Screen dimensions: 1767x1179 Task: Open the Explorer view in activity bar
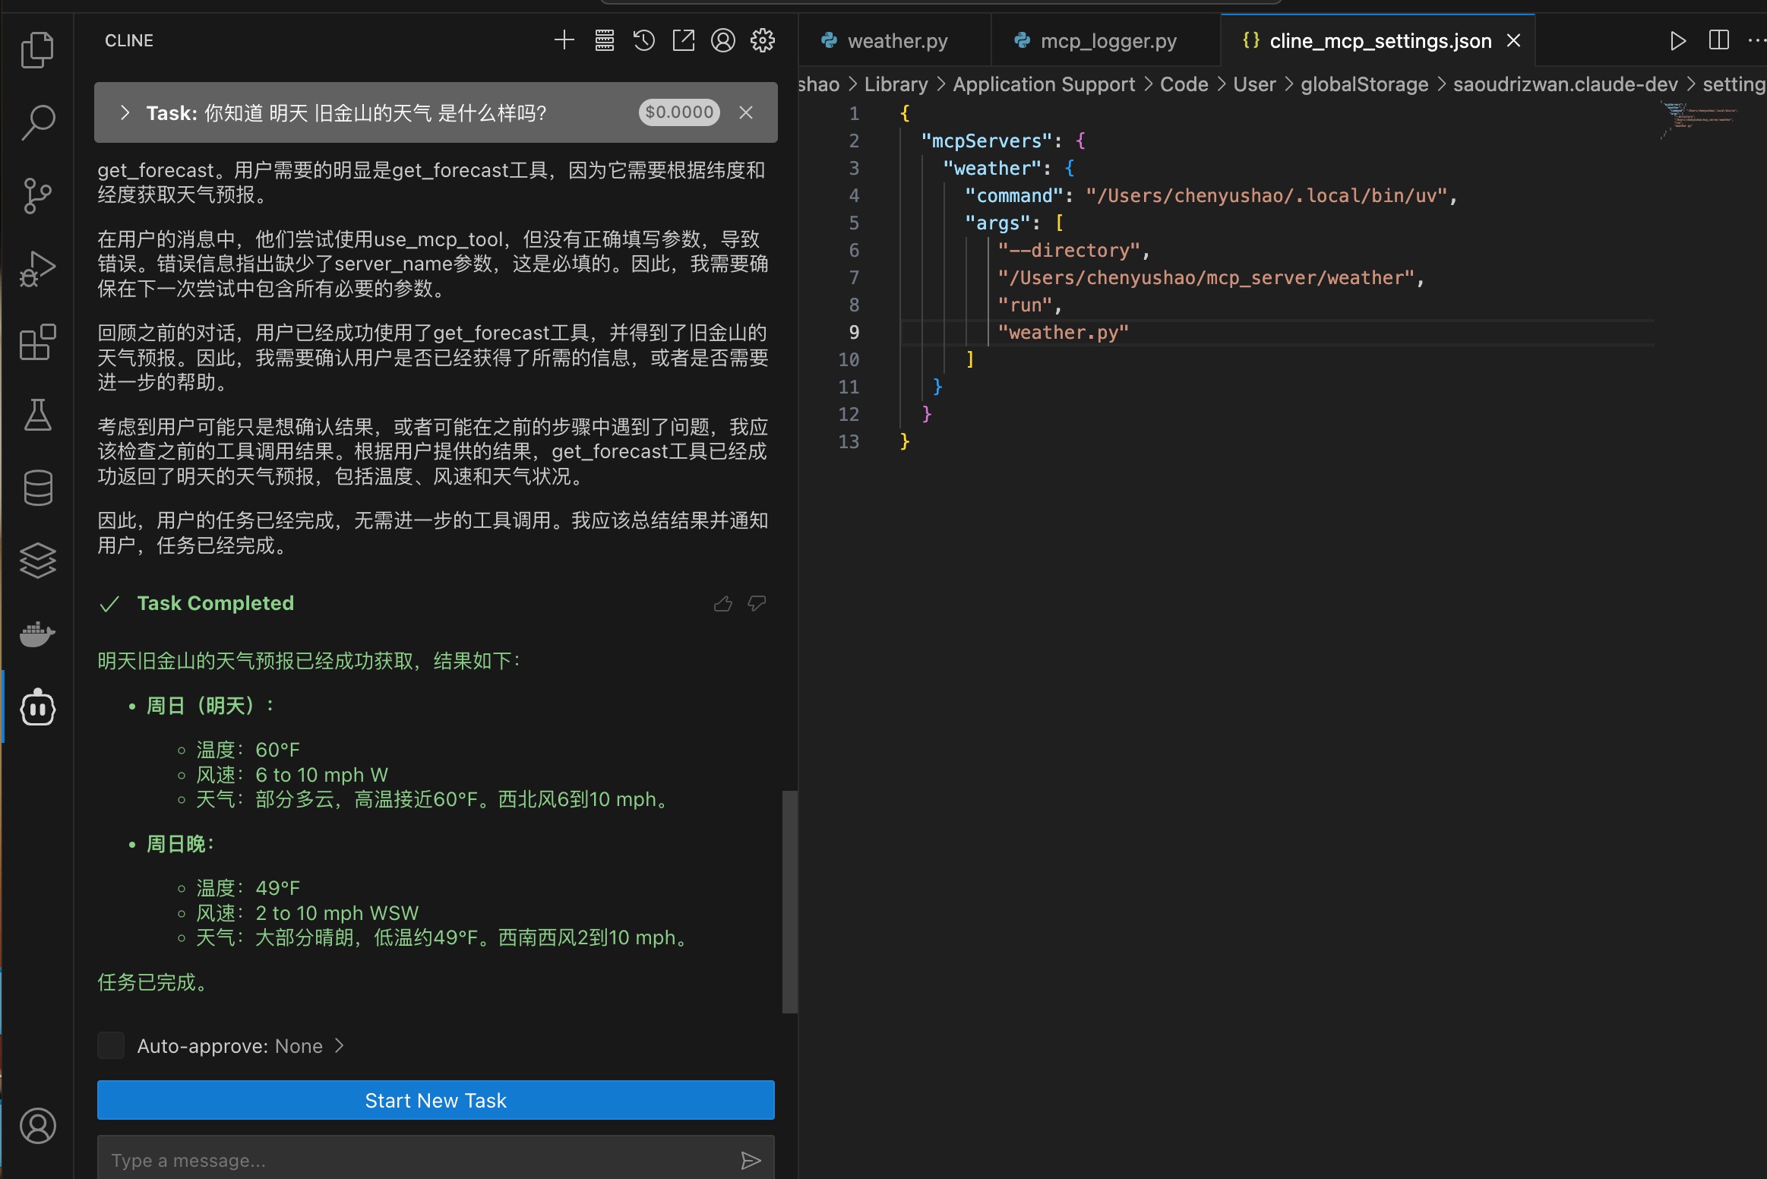point(37,49)
